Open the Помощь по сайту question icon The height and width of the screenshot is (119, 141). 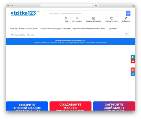[x=112, y=18]
